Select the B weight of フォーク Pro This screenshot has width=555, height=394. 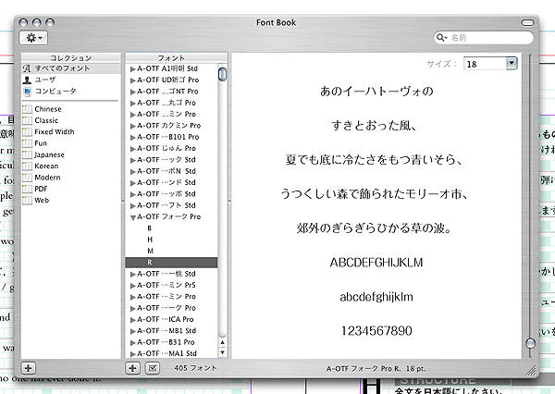click(x=172, y=228)
